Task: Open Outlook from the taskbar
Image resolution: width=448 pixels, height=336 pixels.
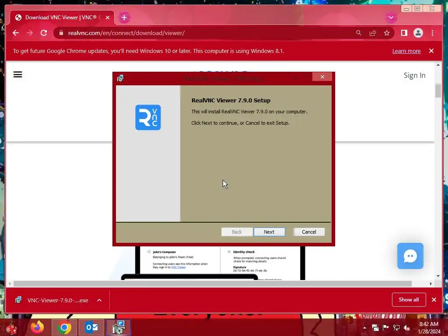Action: pos(91,327)
